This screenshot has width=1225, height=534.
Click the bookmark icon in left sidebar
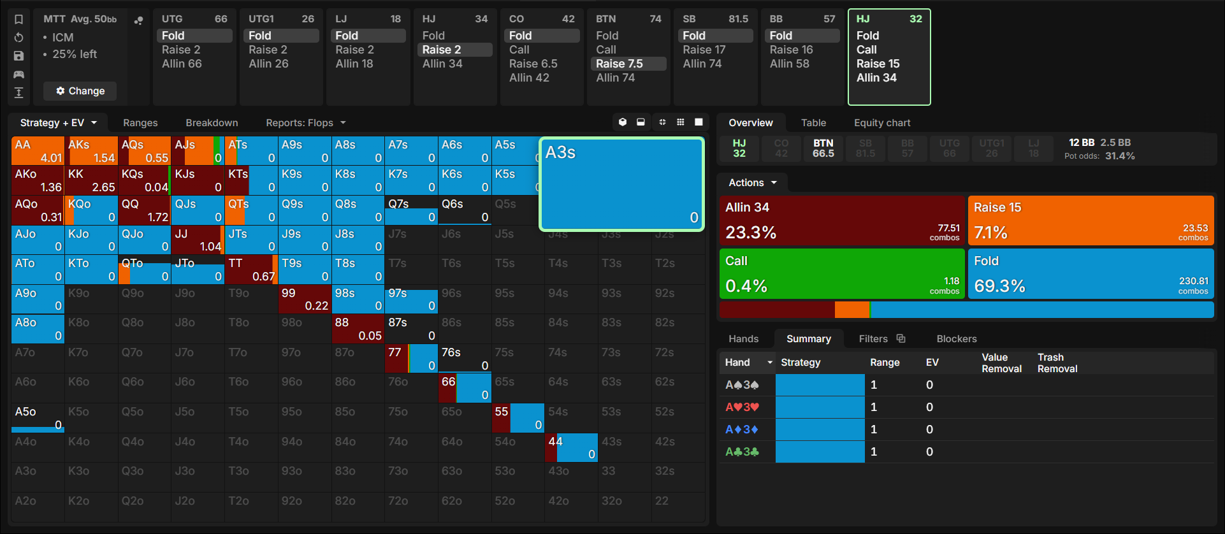19,19
